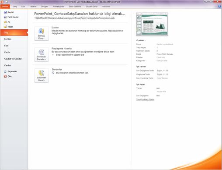Image resolution: width=222 pixels, height=170 pixels.
Task: Click the file path under the title
Action: [x=74, y=18]
